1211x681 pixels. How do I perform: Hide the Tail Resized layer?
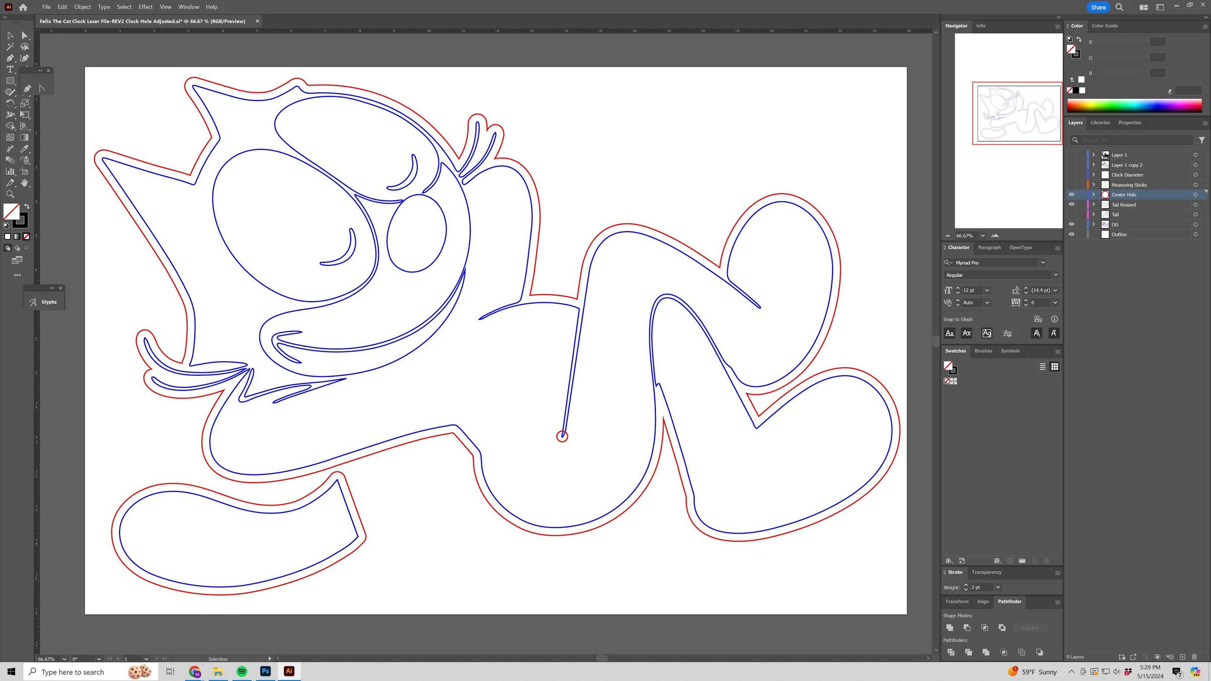pos(1071,205)
